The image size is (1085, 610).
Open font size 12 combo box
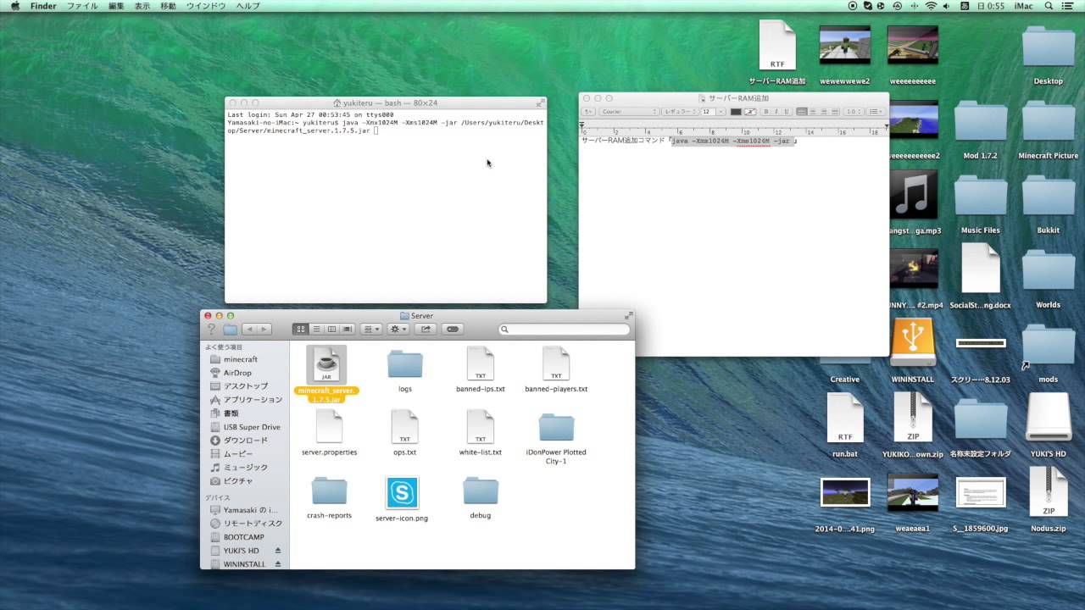pyautogui.click(x=713, y=112)
